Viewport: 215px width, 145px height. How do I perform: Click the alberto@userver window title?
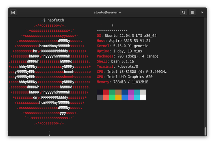click(x=107, y=12)
